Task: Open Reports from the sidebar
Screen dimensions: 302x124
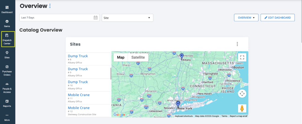Action: pos(7,103)
